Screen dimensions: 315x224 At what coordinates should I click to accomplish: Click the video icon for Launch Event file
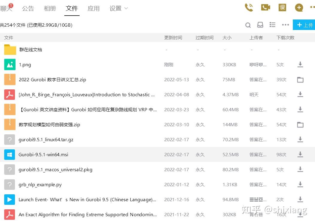(x=10, y=199)
